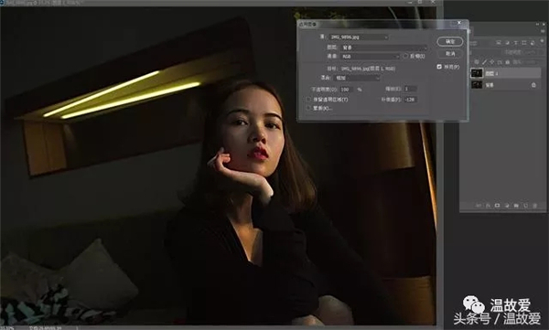Enable the Mask checkbox in dialog
549x330 pixels.
(x=308, y=108)
